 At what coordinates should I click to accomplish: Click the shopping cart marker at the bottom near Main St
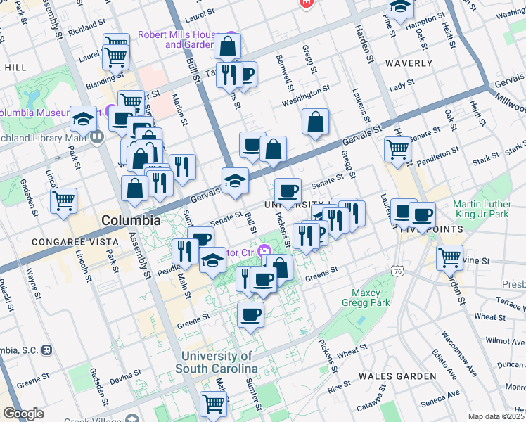[x=213, y=404]
